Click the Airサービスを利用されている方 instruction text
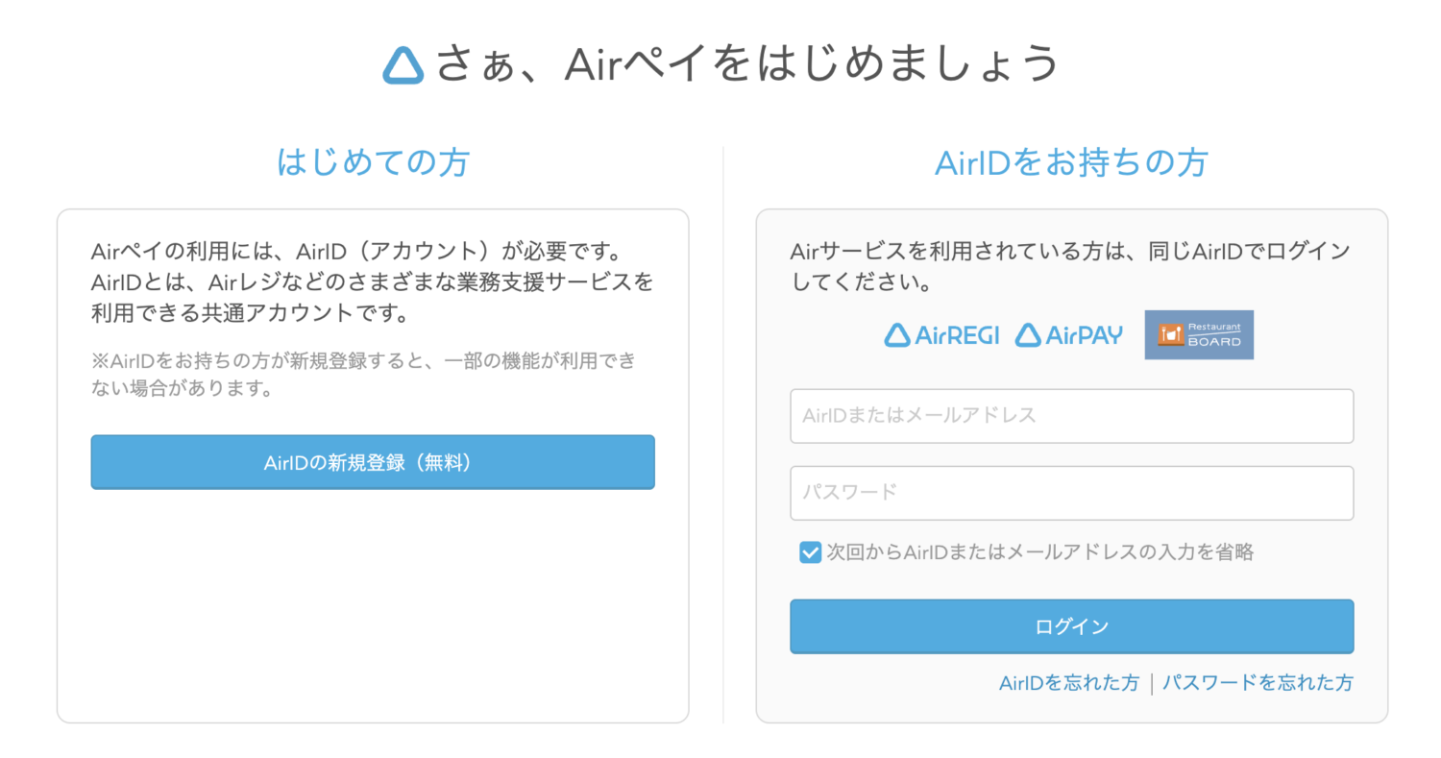 (x=1069, y=267)
